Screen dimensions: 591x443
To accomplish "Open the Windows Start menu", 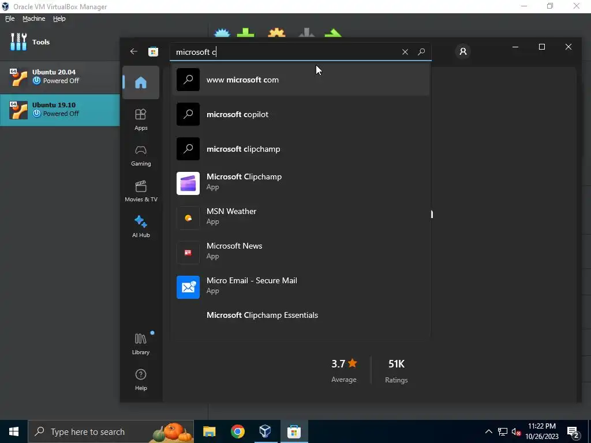I will tap(14, 431).
